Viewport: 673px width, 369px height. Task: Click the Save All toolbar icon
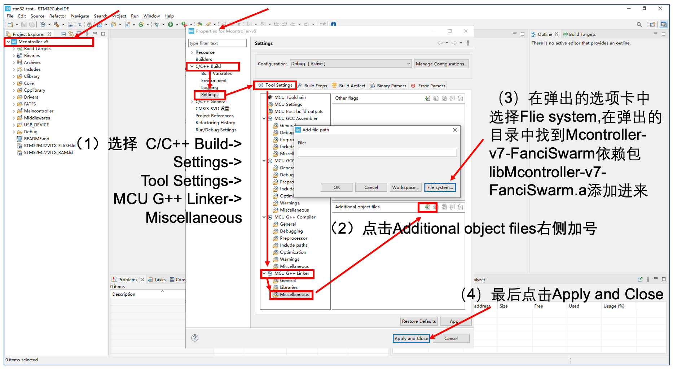coord(32,25)
